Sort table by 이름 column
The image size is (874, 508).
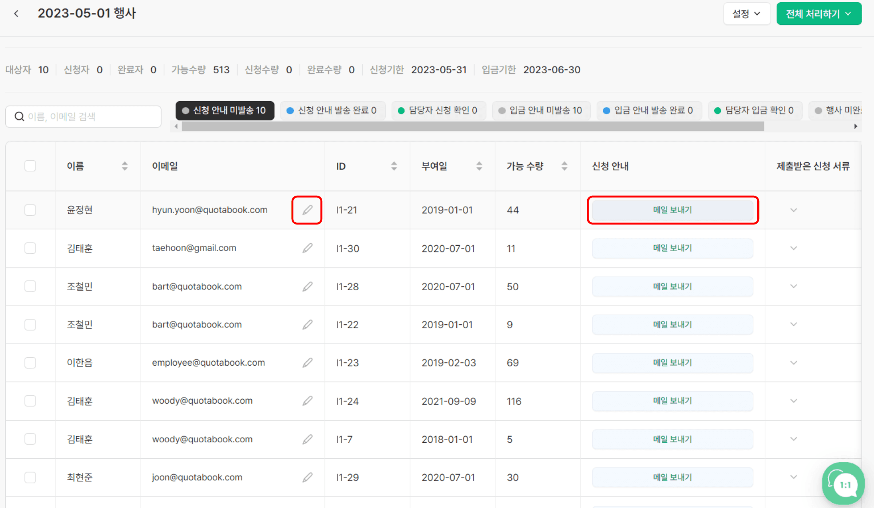(125, 166)
